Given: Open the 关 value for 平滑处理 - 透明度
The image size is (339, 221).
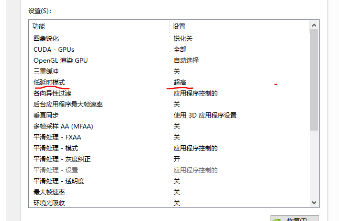Looking at the screenshot, I should point(177,181).
